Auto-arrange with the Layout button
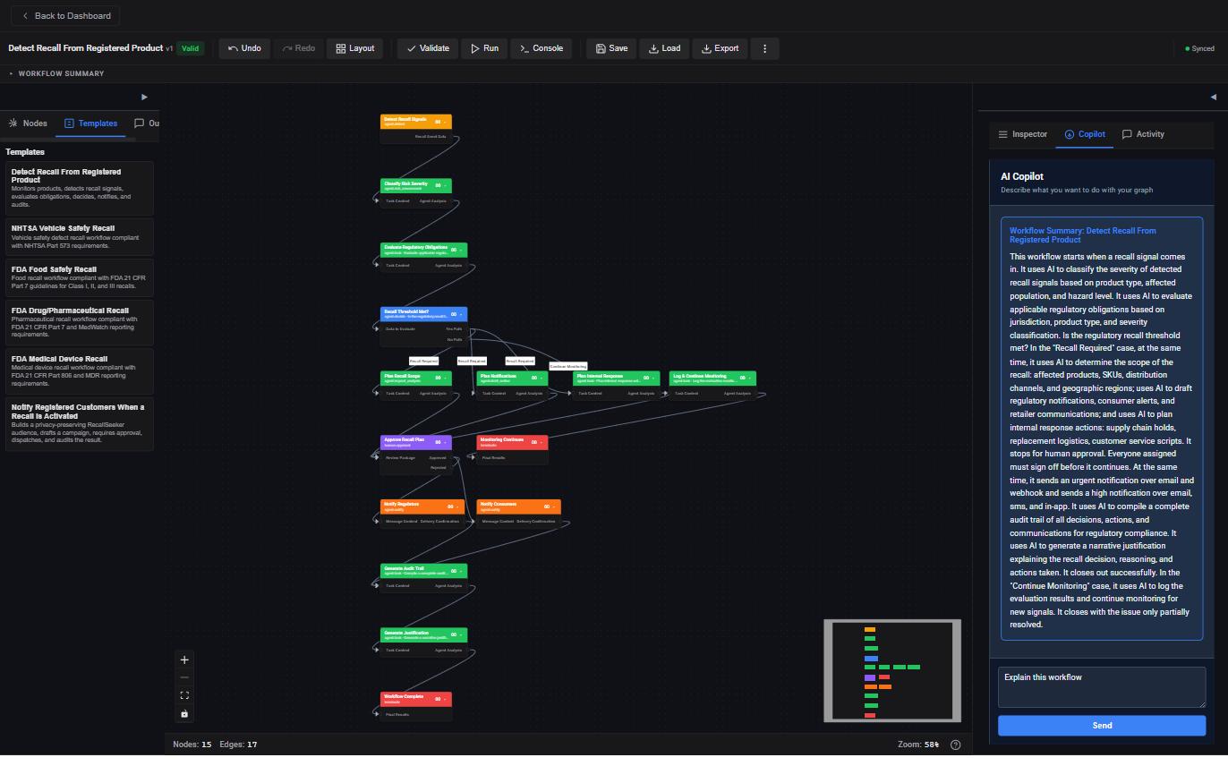This screenshot has width=1228, height=783. (355, 48)
